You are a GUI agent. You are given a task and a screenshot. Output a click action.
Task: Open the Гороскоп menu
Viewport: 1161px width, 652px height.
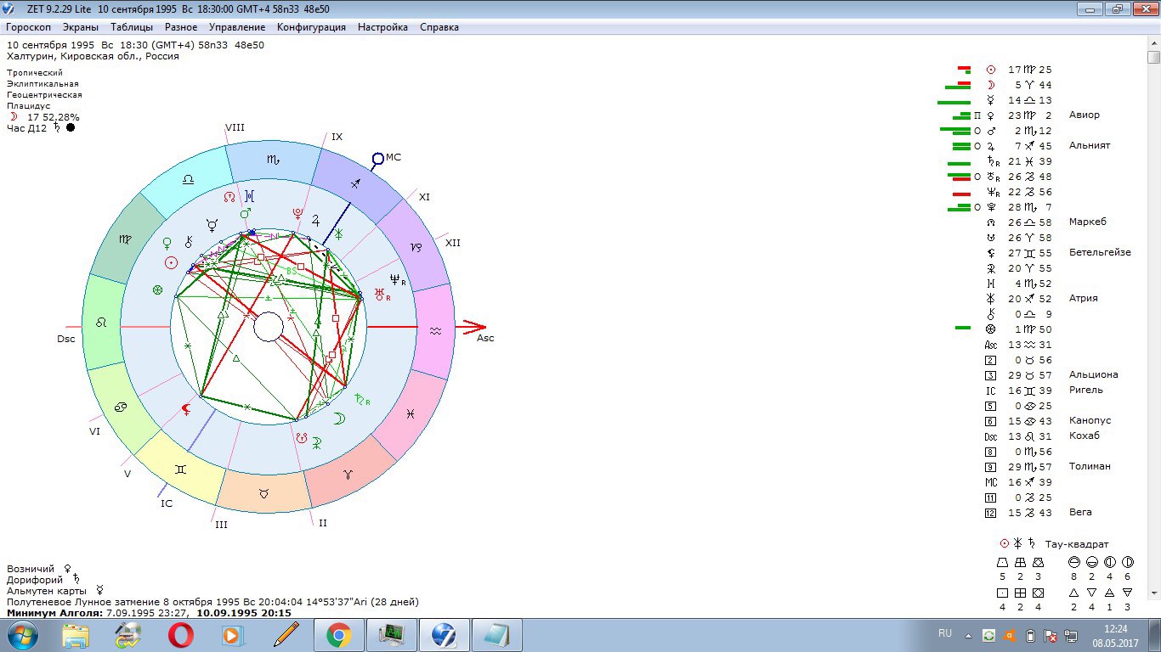click(28, 27)
